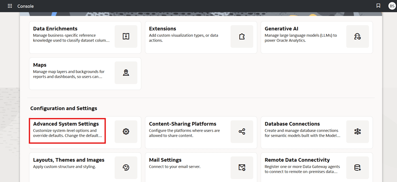Click the Remote Data Connectivity database icon
This screenshot has width=397, height=182.
point(357,167)
